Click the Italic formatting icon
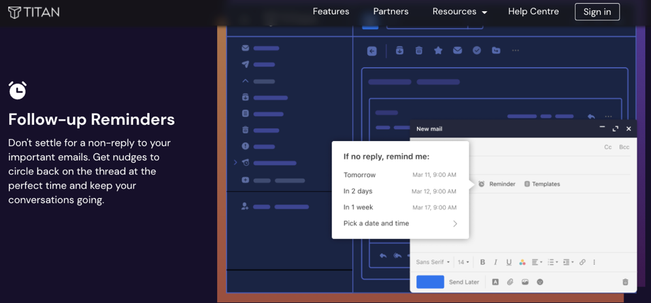The height and width of the screenshot is (303, 651). pos(495,262)
